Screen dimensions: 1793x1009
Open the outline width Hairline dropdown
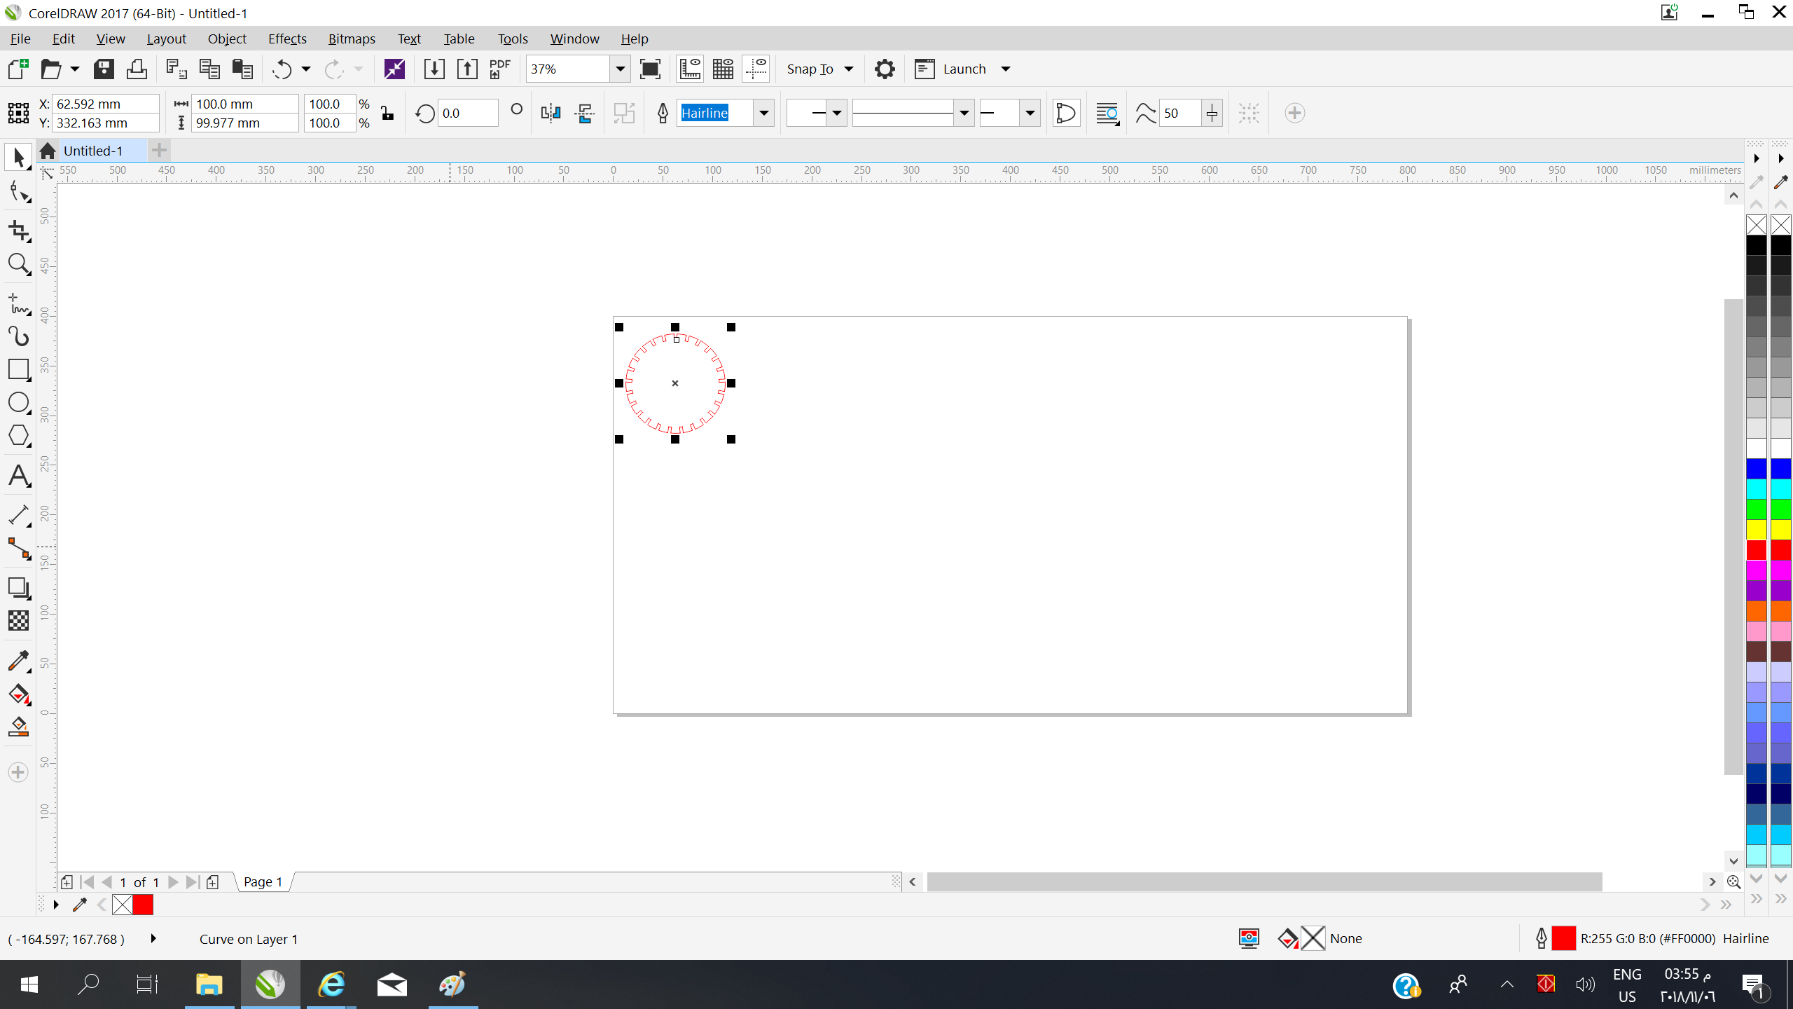(x=764, y=113)
